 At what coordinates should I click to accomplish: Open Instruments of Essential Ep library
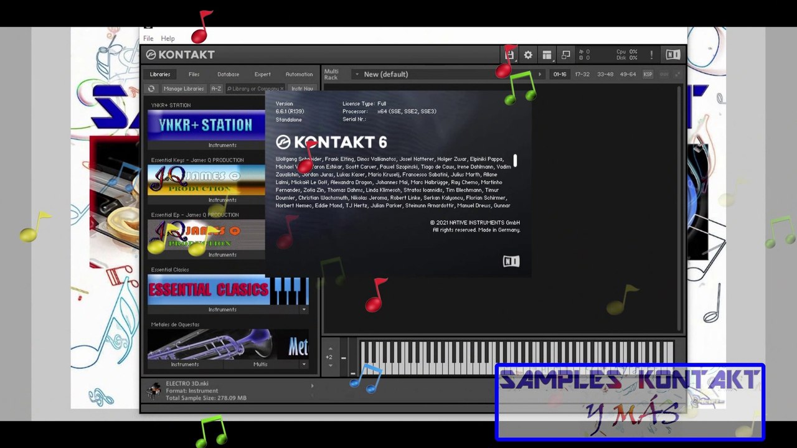[x=222, y=254]
